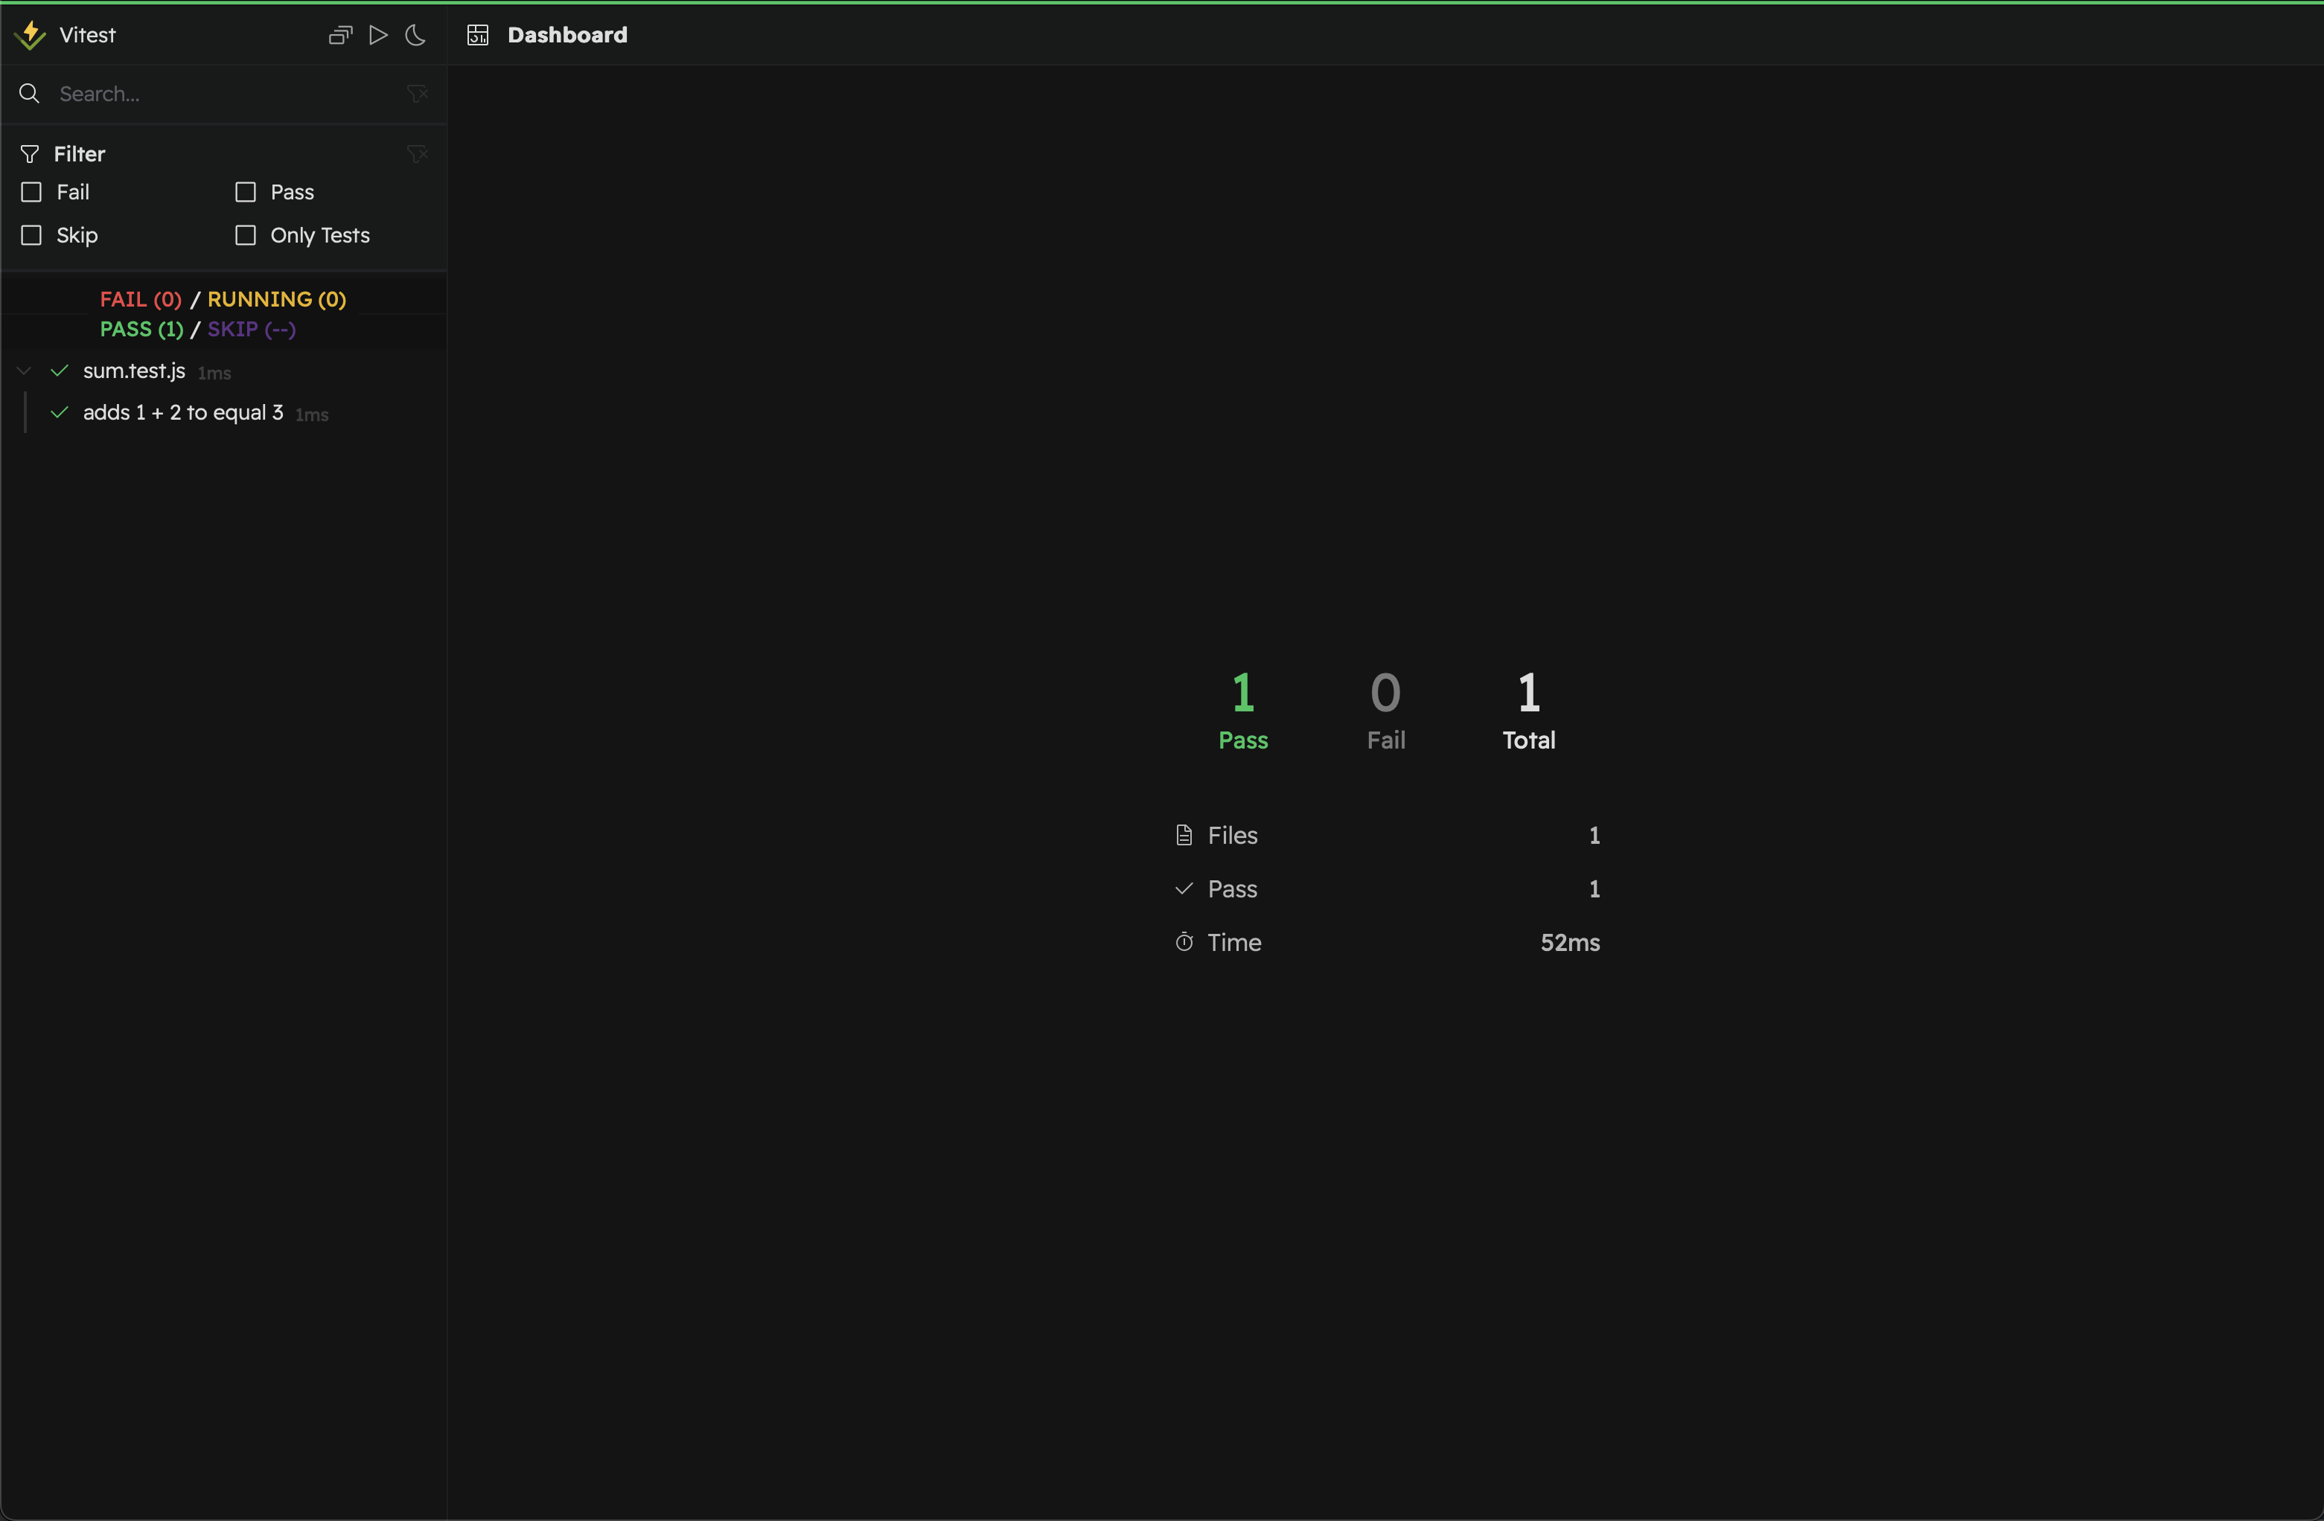Enable the Fail filter checkbox

[x=31, y=192]
